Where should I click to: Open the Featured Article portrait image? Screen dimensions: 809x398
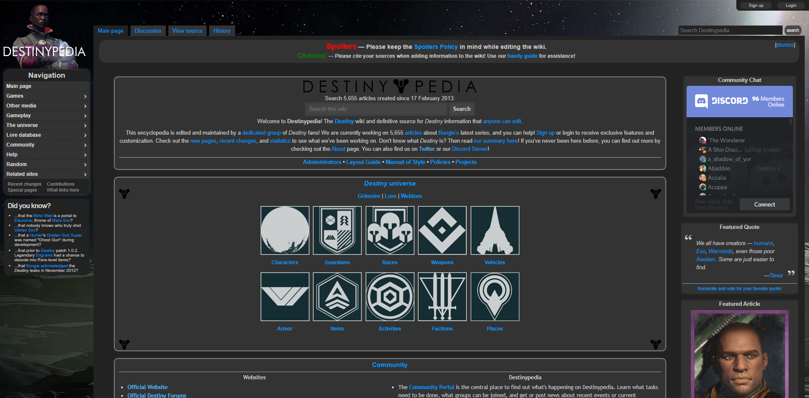[740, 354]
